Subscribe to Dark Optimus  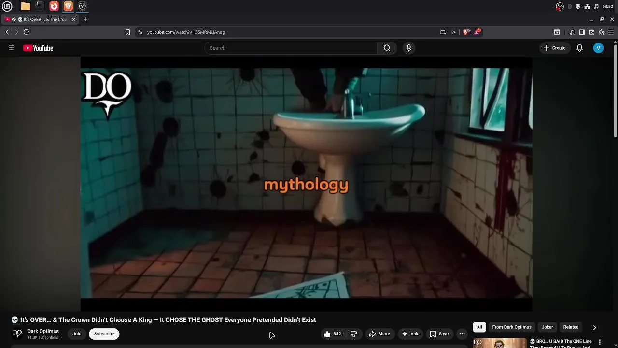tap(104, 334)
